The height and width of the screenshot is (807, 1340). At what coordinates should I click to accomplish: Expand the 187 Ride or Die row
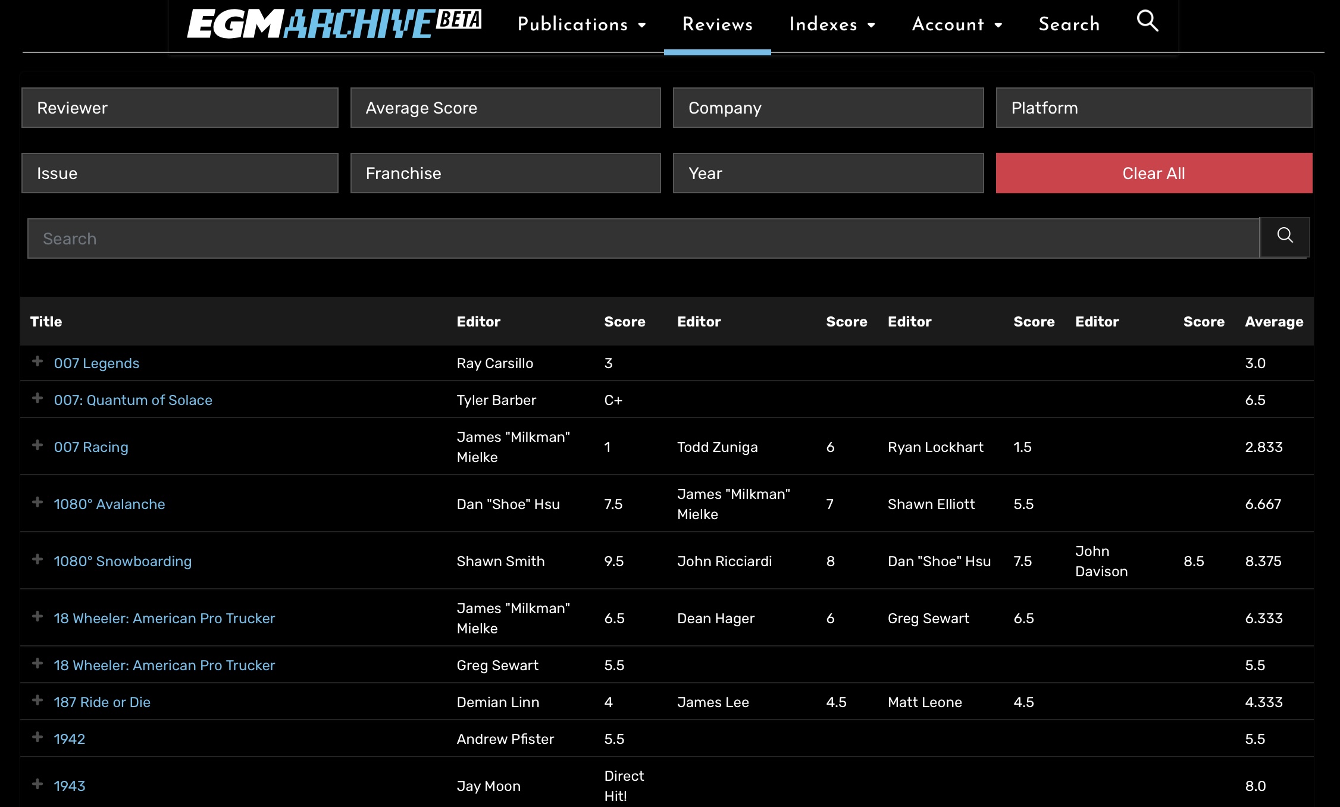click(x=37, y=701)
